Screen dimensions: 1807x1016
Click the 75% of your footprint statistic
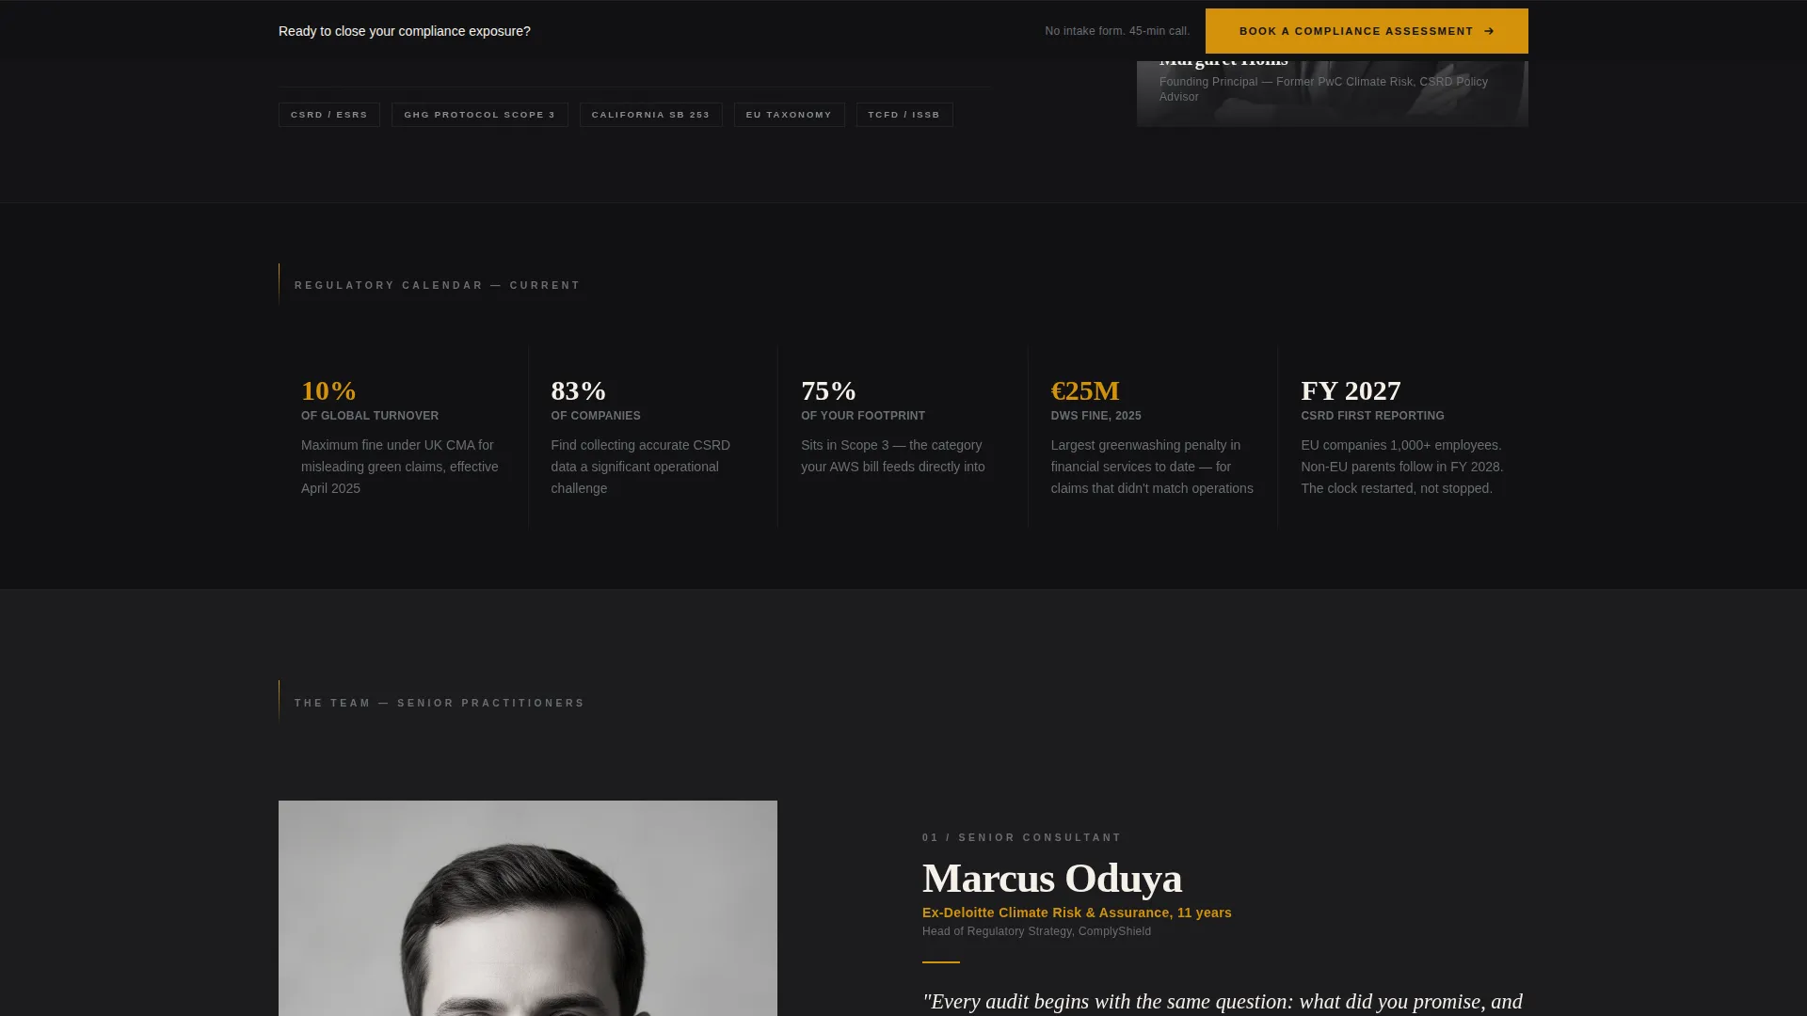(x=828, y=390)
